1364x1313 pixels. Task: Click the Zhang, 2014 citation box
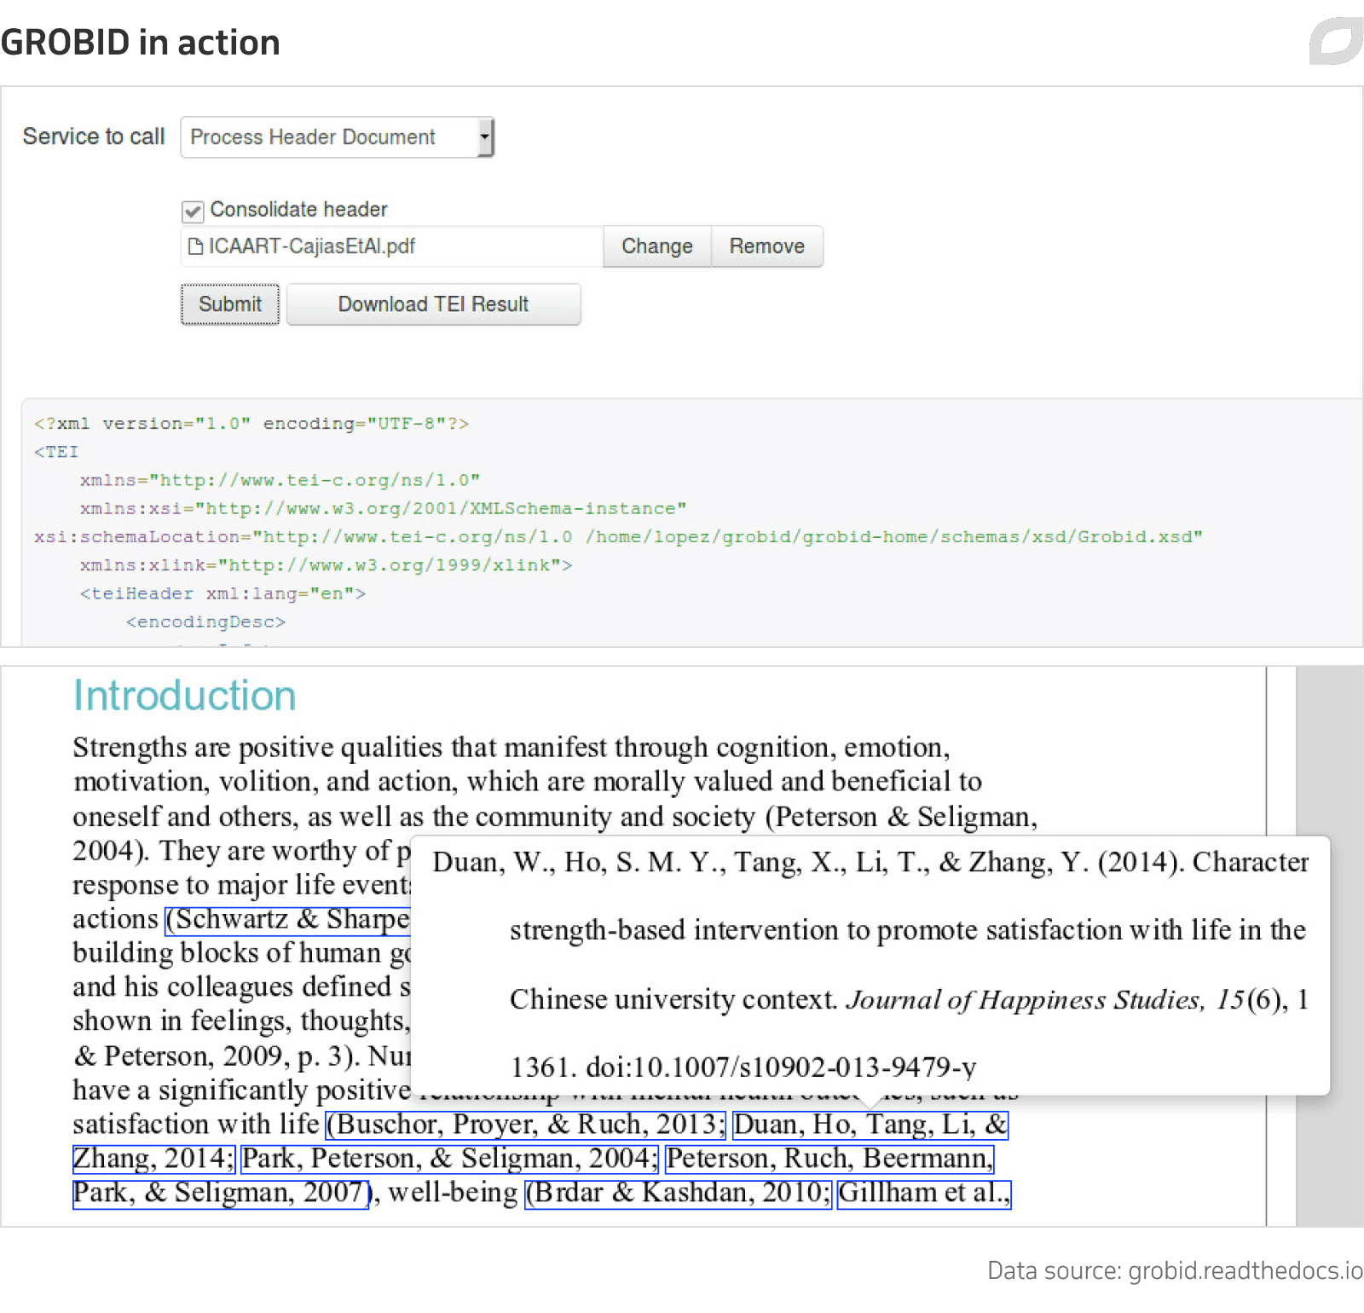click(x=153, y=1159)
